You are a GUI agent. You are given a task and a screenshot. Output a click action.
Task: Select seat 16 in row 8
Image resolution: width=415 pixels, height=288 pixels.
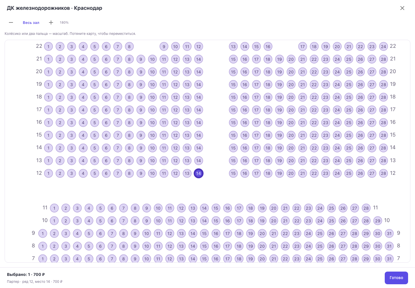[x=216, y=246]
